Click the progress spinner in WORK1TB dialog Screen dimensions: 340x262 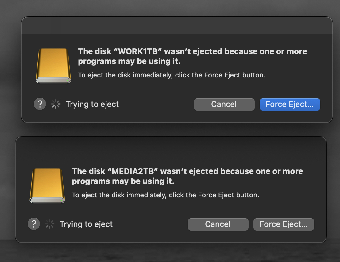(x=56, y=104)
